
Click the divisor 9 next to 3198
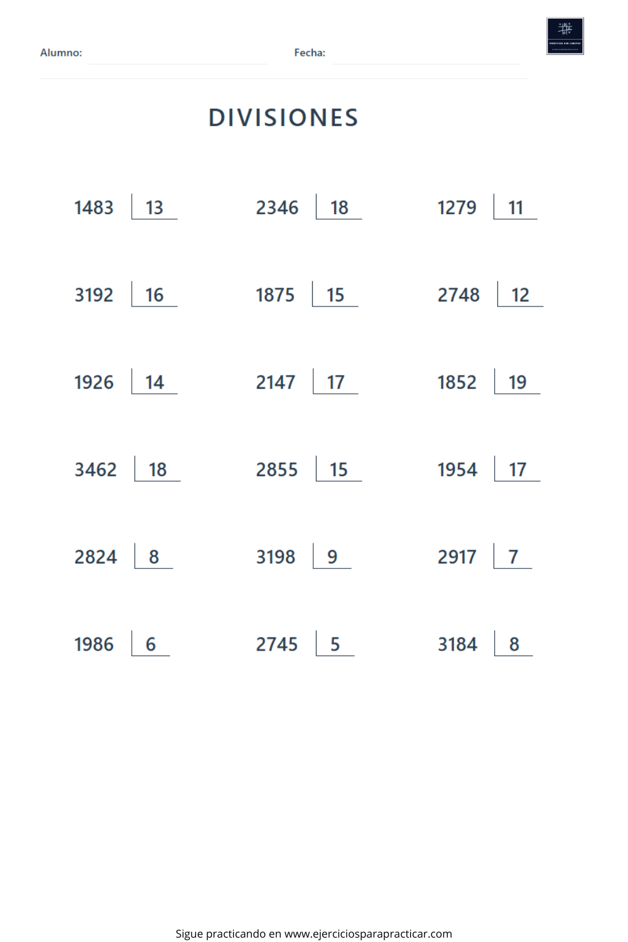click(x=332, y=557)
